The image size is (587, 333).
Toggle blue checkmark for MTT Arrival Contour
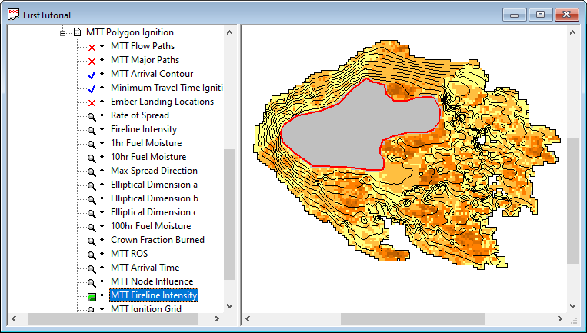click(x=92, y=75)
